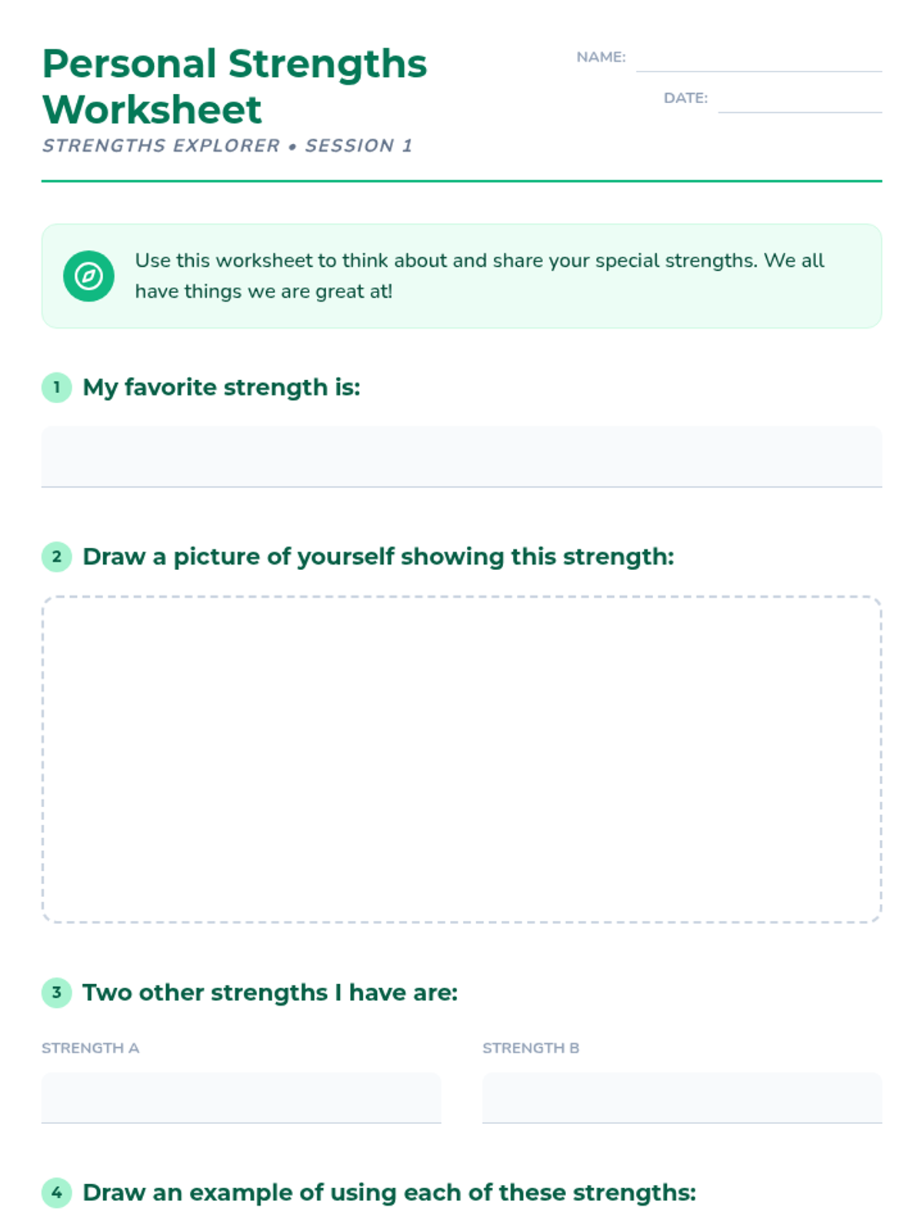923x1231 pixels.
Task: Click the "Draw an example" heading
Action: point(389,1193)
